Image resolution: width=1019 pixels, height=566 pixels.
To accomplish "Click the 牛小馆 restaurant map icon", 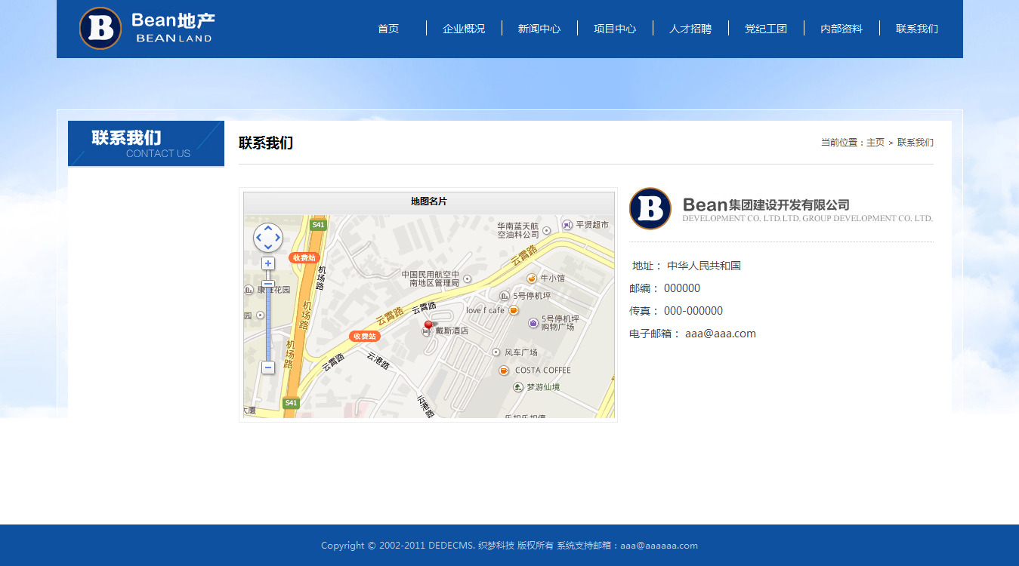I will [x=532, y=278].
